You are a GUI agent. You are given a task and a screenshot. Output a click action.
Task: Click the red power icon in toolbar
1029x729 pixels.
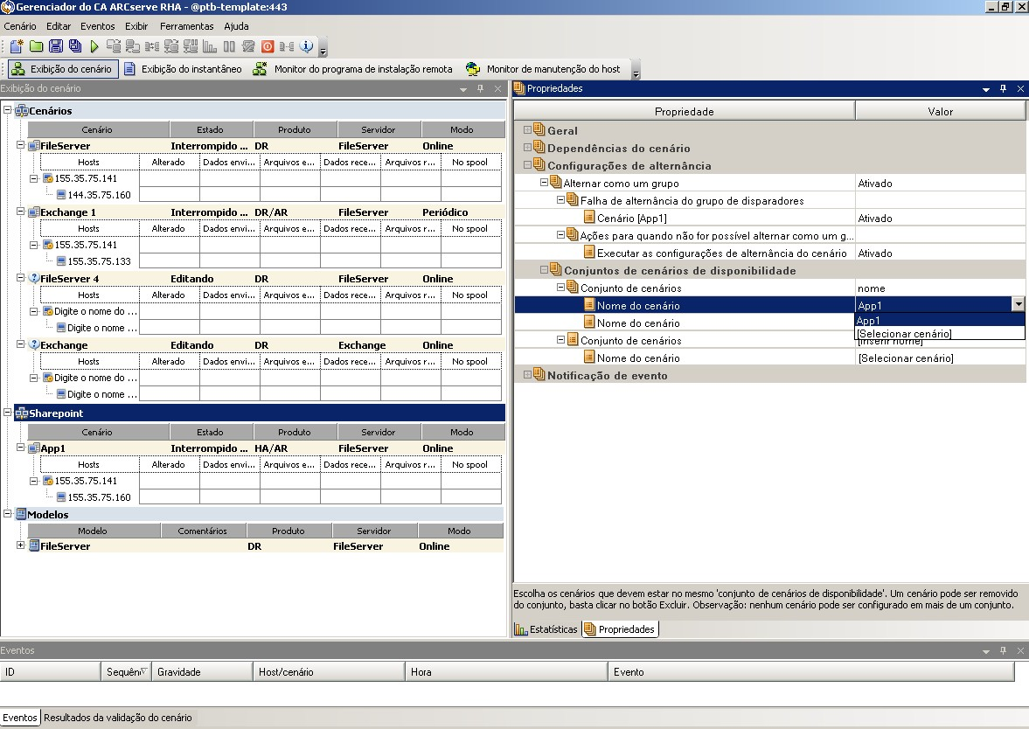point(268,46)
